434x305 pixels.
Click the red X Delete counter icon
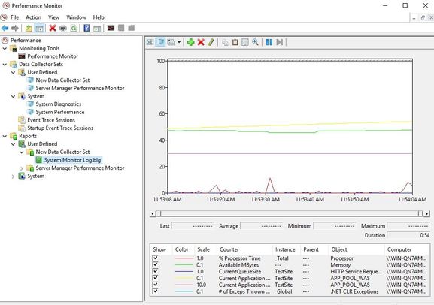pyautogui.click(x=201, y=42)
